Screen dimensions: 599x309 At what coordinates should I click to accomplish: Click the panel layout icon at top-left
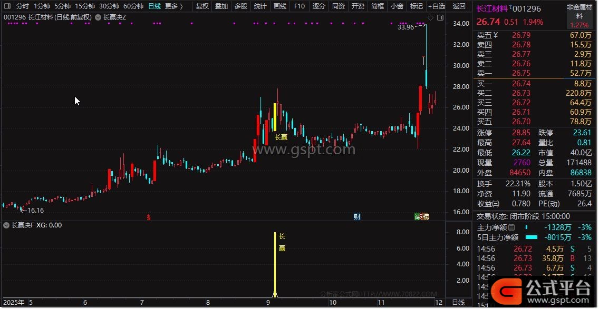(6, 6)
